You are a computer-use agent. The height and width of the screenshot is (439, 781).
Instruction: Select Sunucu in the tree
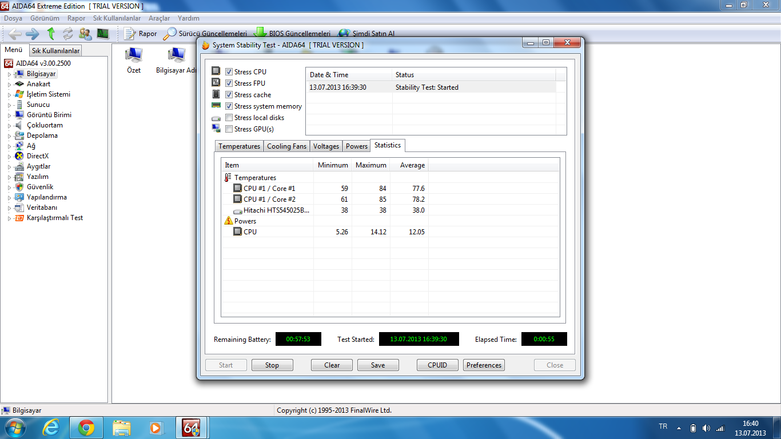[x=38, y=105]
